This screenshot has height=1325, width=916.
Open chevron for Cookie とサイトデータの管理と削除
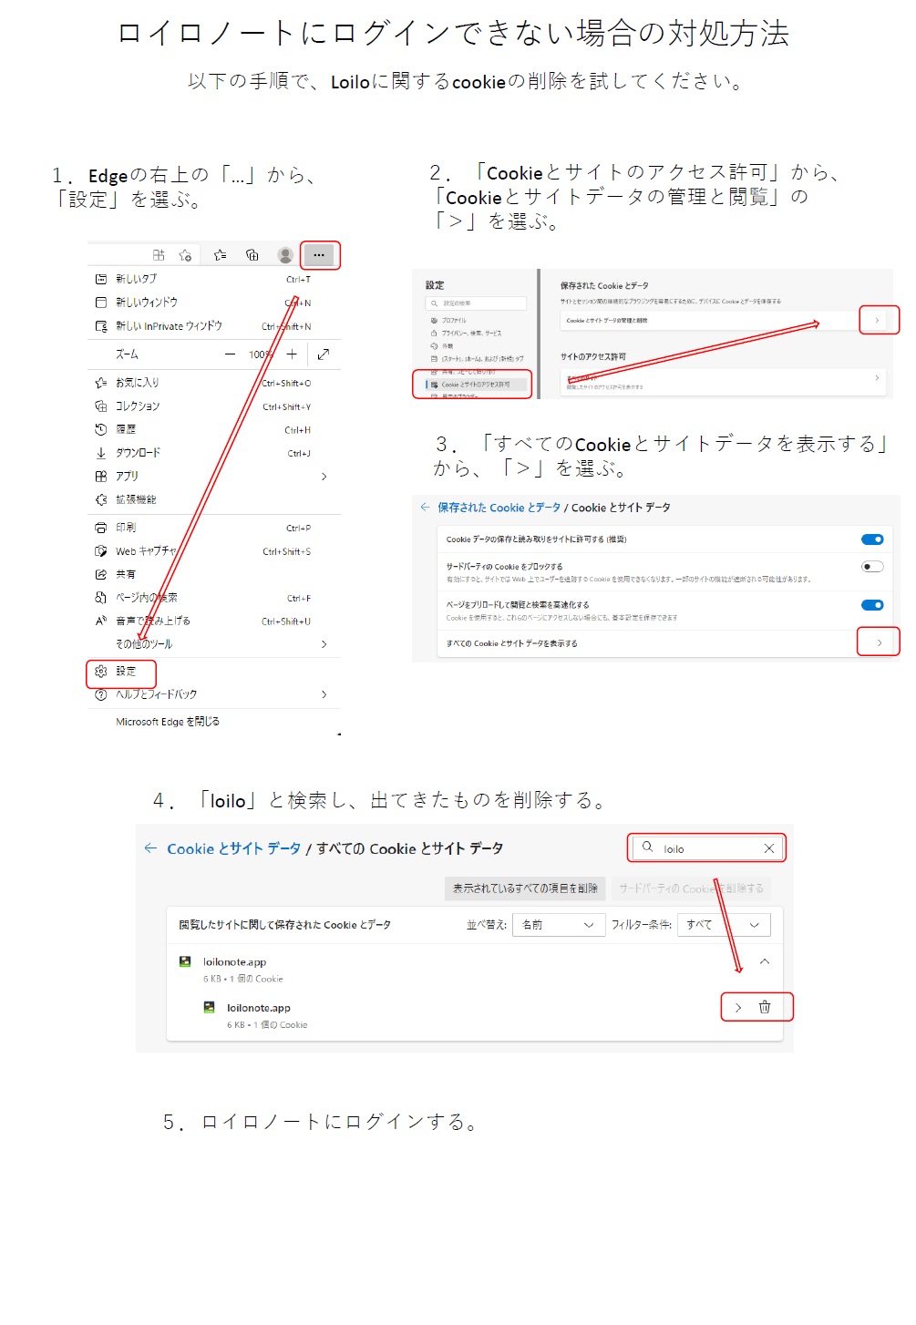pyautogui.click(x=877, y=321)
